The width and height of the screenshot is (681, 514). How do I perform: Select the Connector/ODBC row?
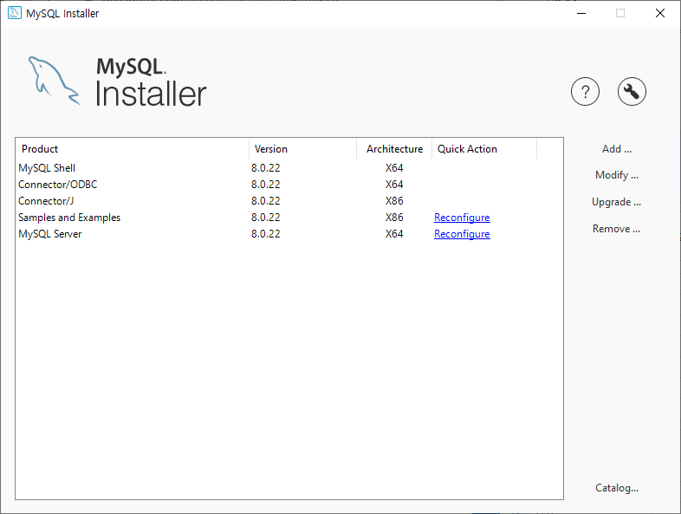pos(289,185)
